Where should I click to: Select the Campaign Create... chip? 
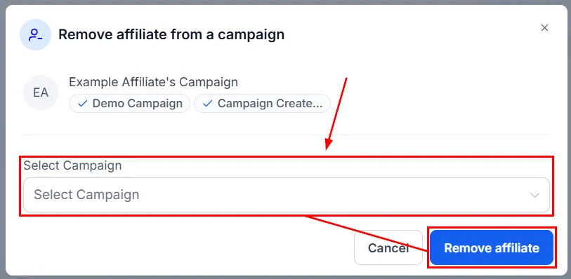pyautogui.click(x=262, y=104)
